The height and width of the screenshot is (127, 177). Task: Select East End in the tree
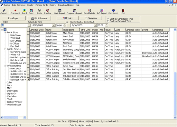pos(14,46)
